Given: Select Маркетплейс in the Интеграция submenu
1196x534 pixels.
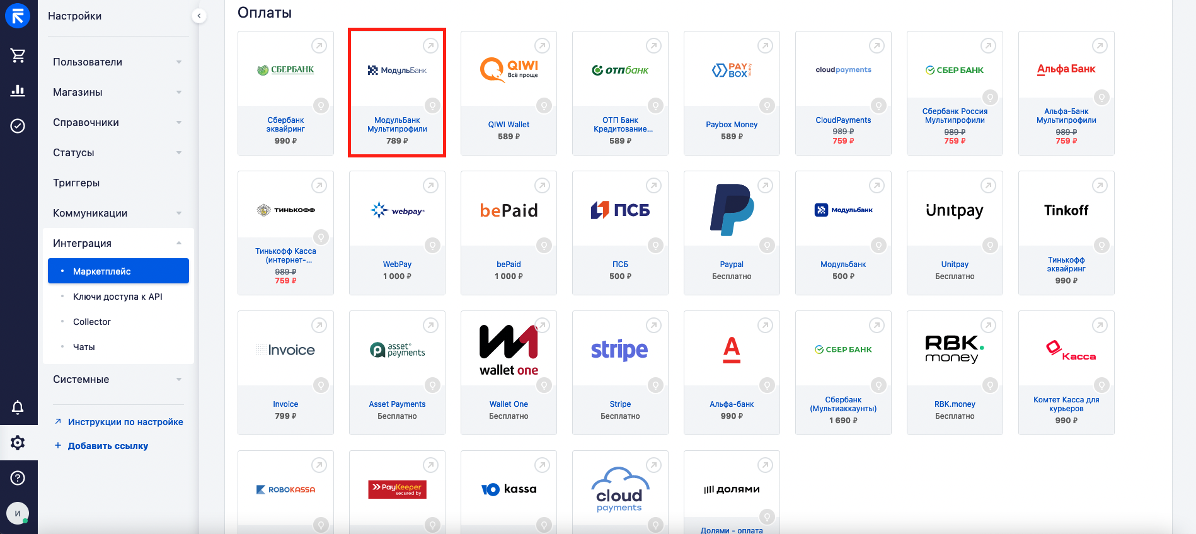Looking at the screenshot, I should (118, 271).
